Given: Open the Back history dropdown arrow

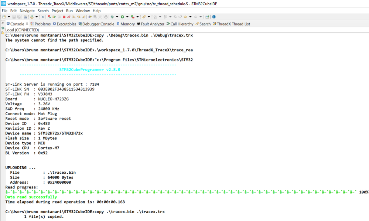Looking at the screenshot, I should [x=190, y=17].
